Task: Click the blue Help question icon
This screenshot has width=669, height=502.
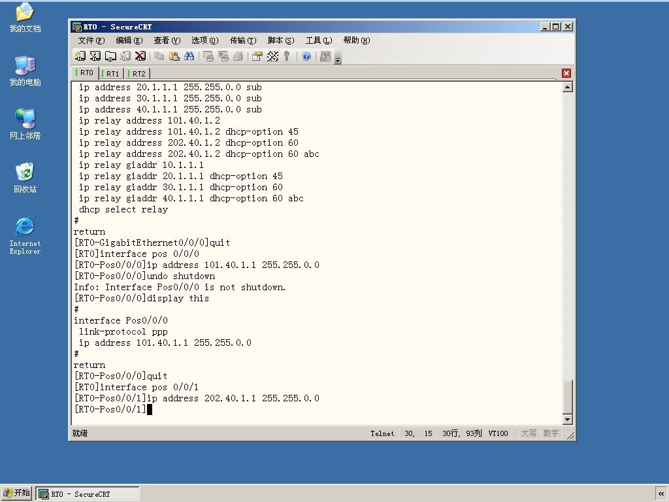Action: pos(306,56)
